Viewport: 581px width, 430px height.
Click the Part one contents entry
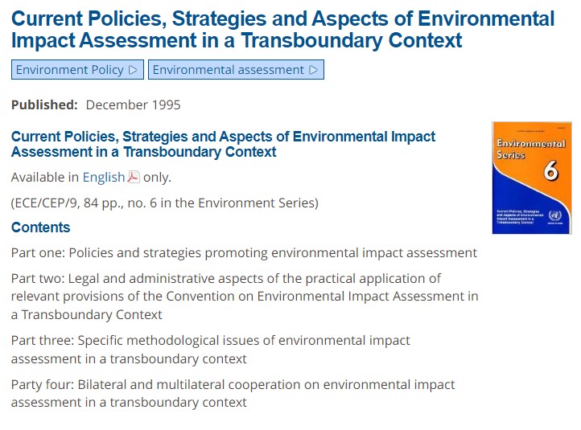tap(244, 252)
